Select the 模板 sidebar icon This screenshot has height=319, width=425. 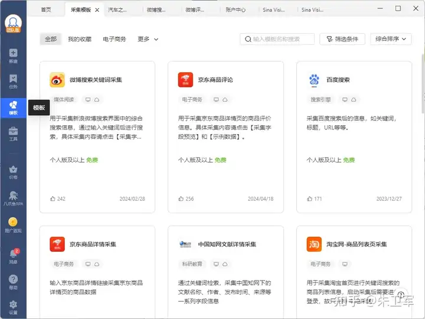click(13, 108)
